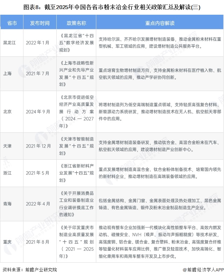Image resolution: width=224 pixels, height=277 pixels.
Task: Click the 上海市战略性新兴产业 policy name
Action: (x=76, y=74)
